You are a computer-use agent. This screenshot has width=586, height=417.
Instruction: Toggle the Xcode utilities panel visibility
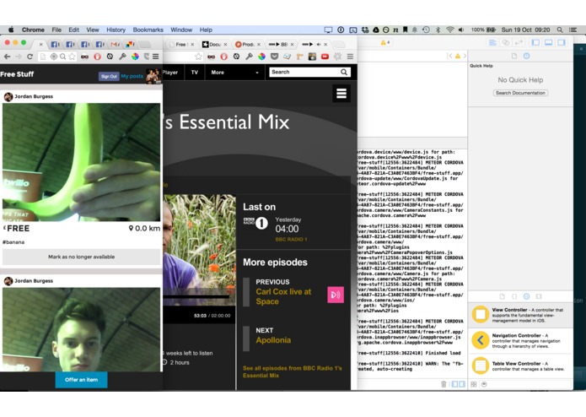(562, 43)
